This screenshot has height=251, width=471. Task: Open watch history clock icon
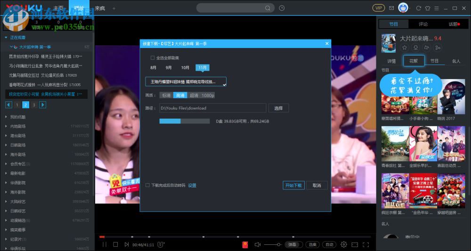click(282, 8)
